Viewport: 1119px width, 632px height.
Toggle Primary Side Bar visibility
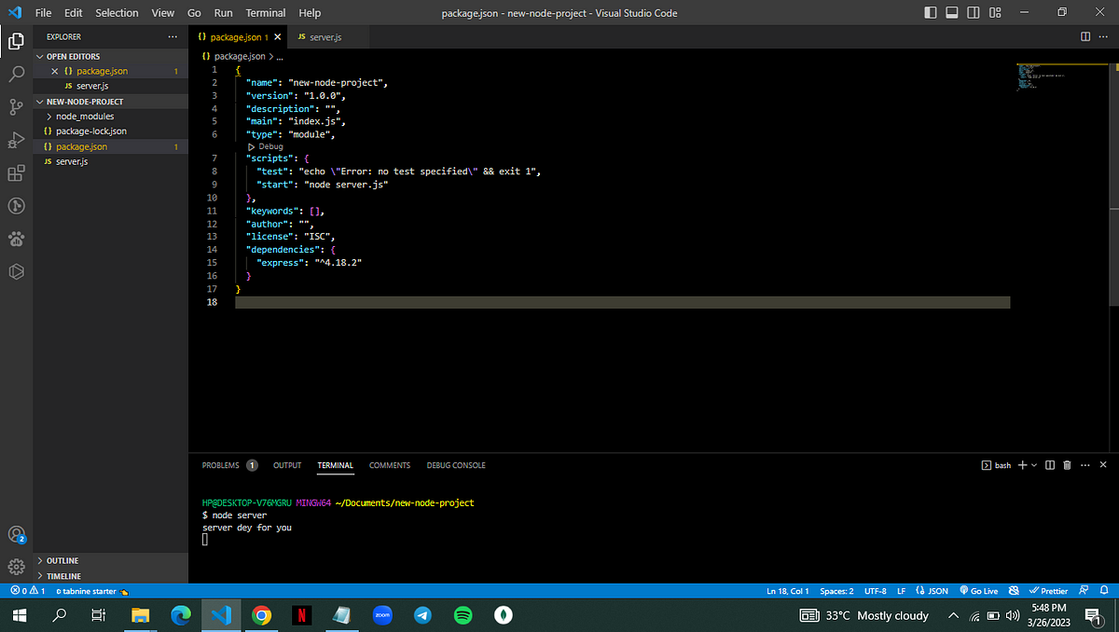coord(932,13)
